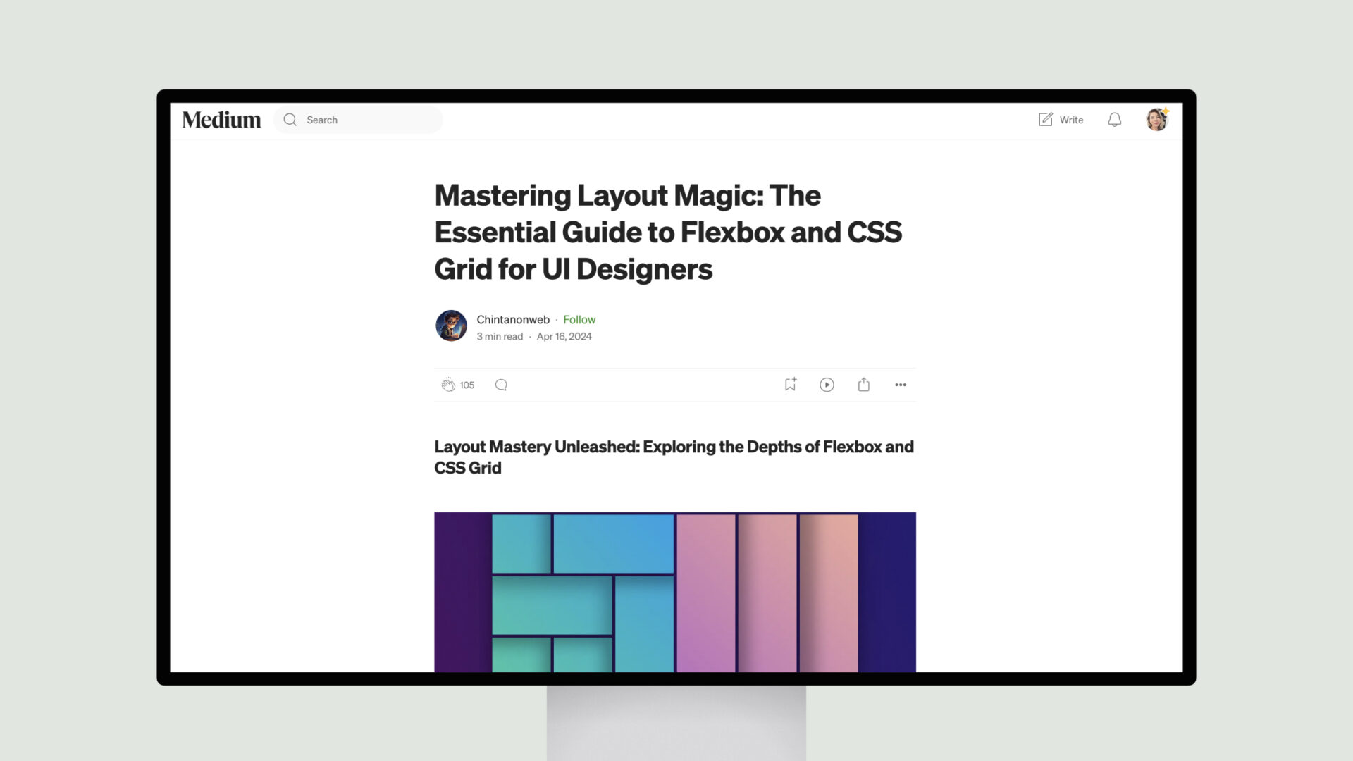This screenshot has width=1353, height=761.
Task: Open the more options ellipsis icon
Action: pyautogui.click(x=901, y=385)
